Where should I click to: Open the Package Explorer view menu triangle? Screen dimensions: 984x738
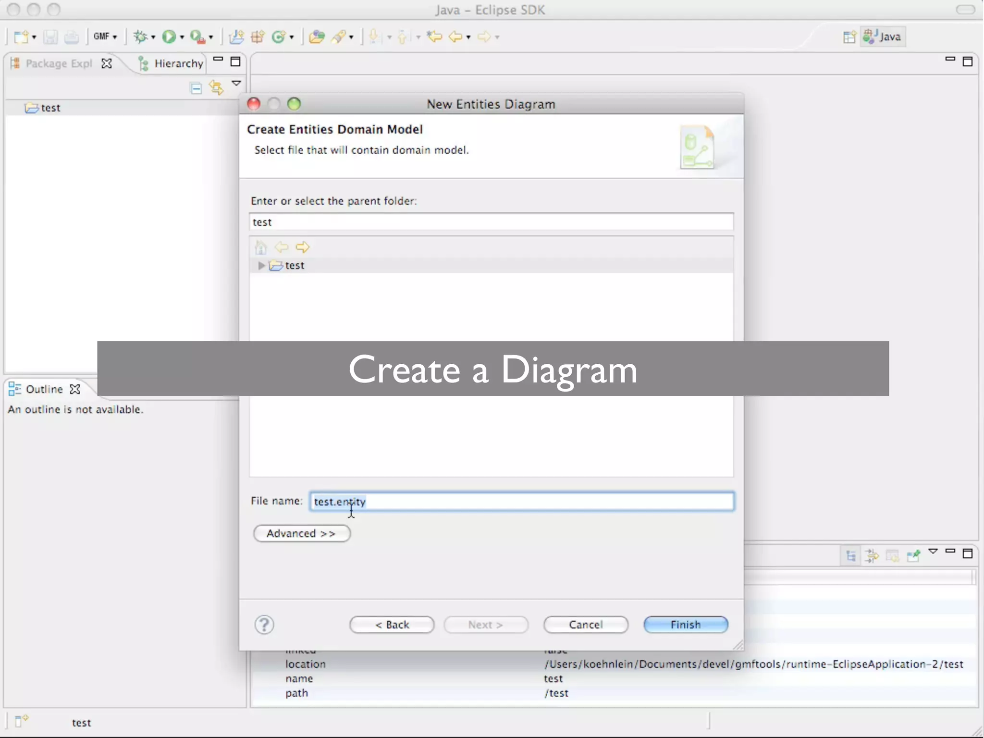236,84
